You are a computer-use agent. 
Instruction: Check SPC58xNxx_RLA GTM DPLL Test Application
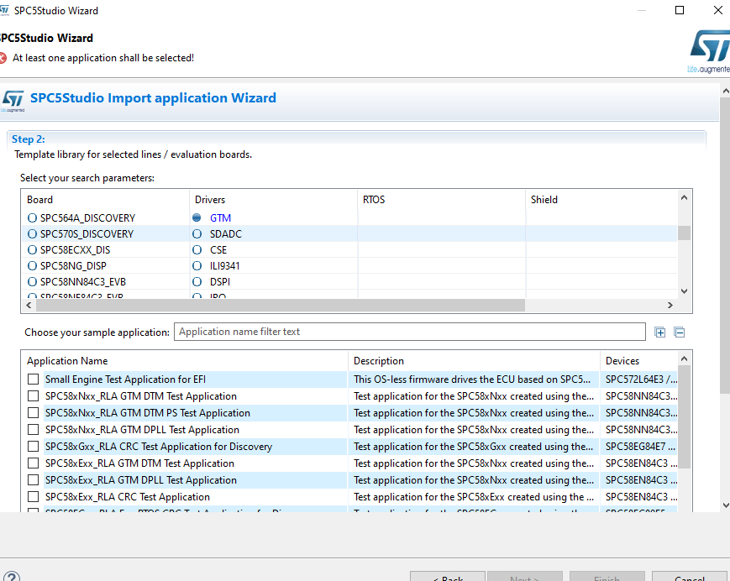[x=33, y=429]
